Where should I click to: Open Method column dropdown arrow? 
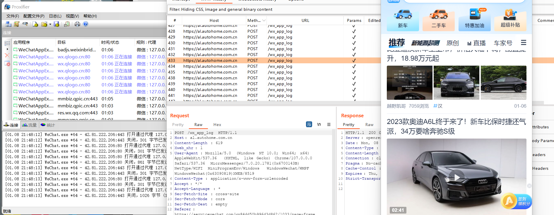tap(264, 20)
